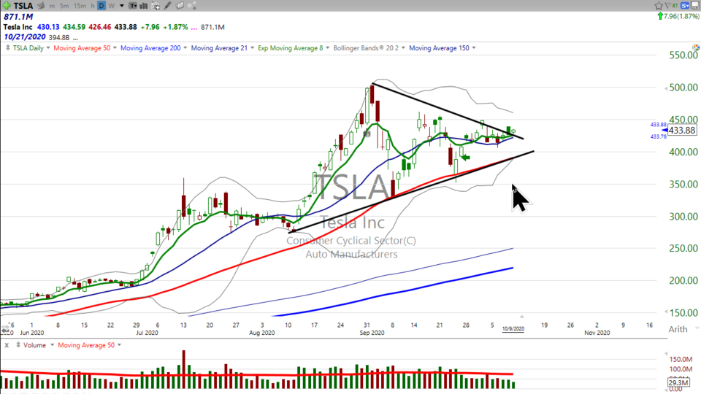Click the flag symbol icon

click(668, 6)
